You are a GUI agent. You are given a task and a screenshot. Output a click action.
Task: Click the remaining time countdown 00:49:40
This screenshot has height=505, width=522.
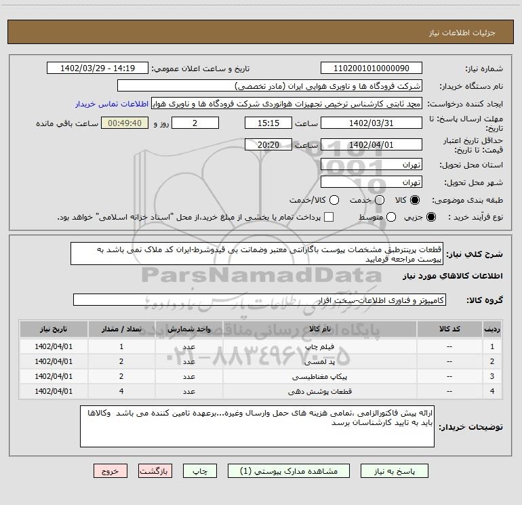tap(125, 123)
